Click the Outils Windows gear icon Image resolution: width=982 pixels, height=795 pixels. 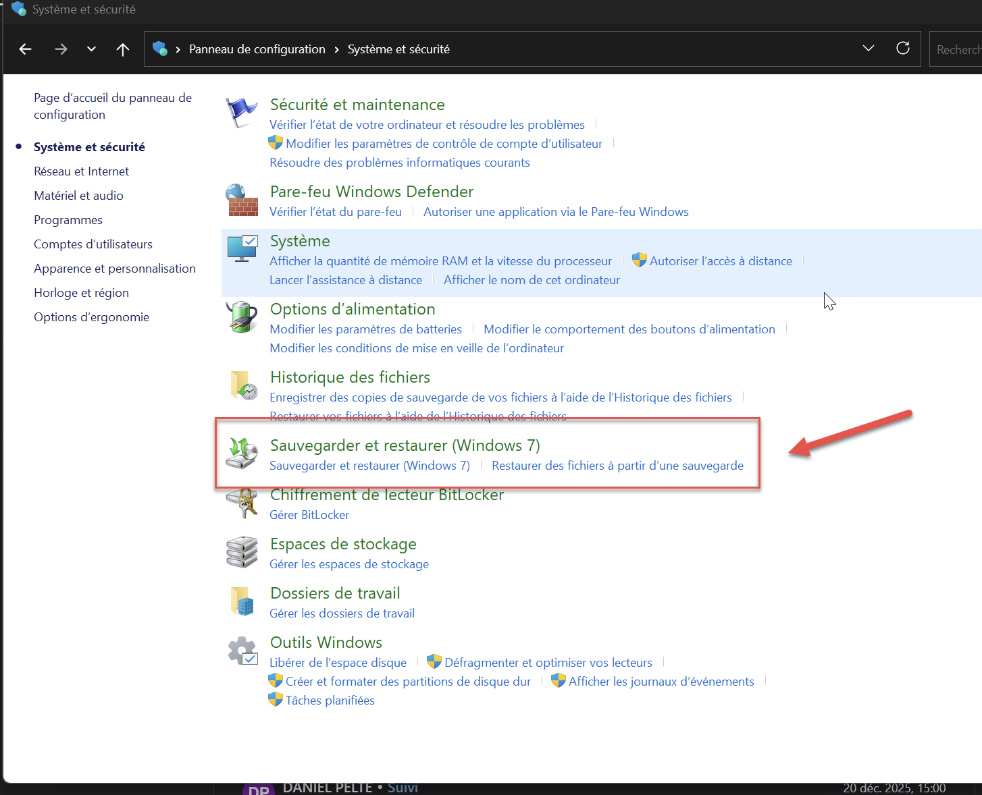242,651
